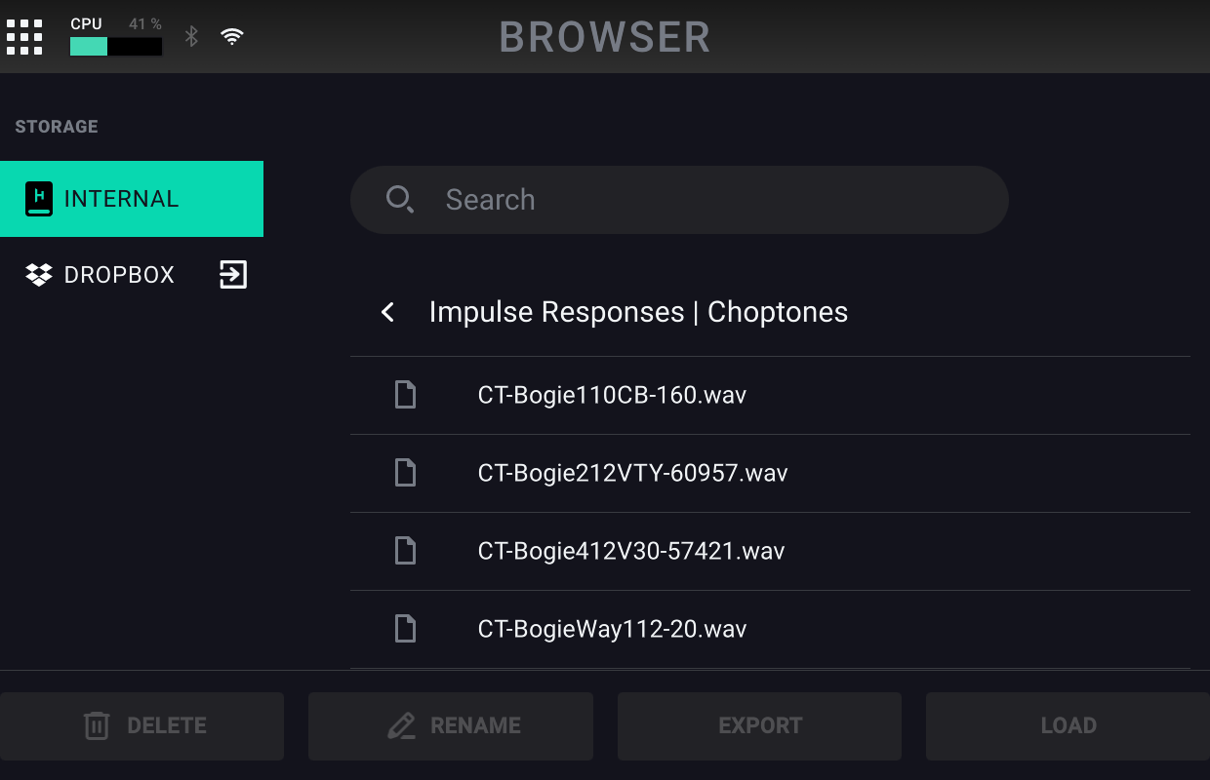This screenshot has height=780, width=1210.
Task: Click the Bluetooth status icon
Action: (192, 37)
